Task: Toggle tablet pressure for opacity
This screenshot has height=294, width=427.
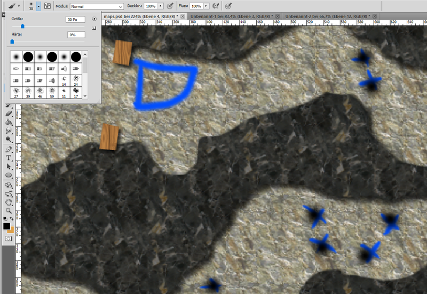Action: 170,6
